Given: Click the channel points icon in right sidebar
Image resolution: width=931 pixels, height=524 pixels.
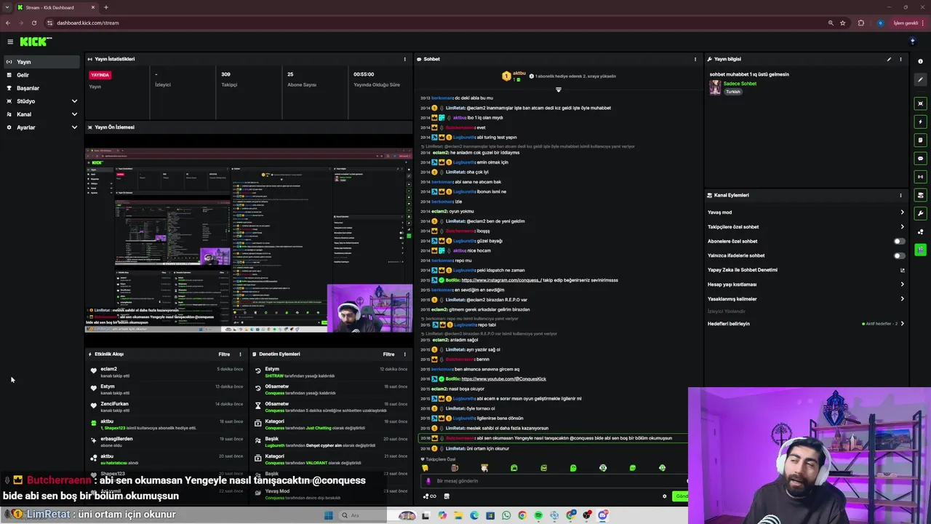Looking at the screenshot, I should coord(920,232).
